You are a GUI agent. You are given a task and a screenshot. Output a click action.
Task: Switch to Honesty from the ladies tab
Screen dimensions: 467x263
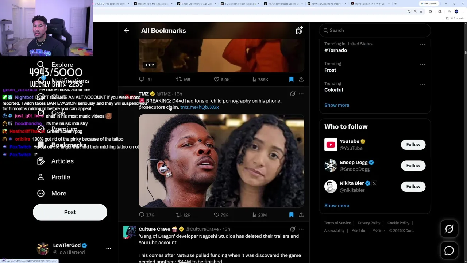(x=153, y=4)
